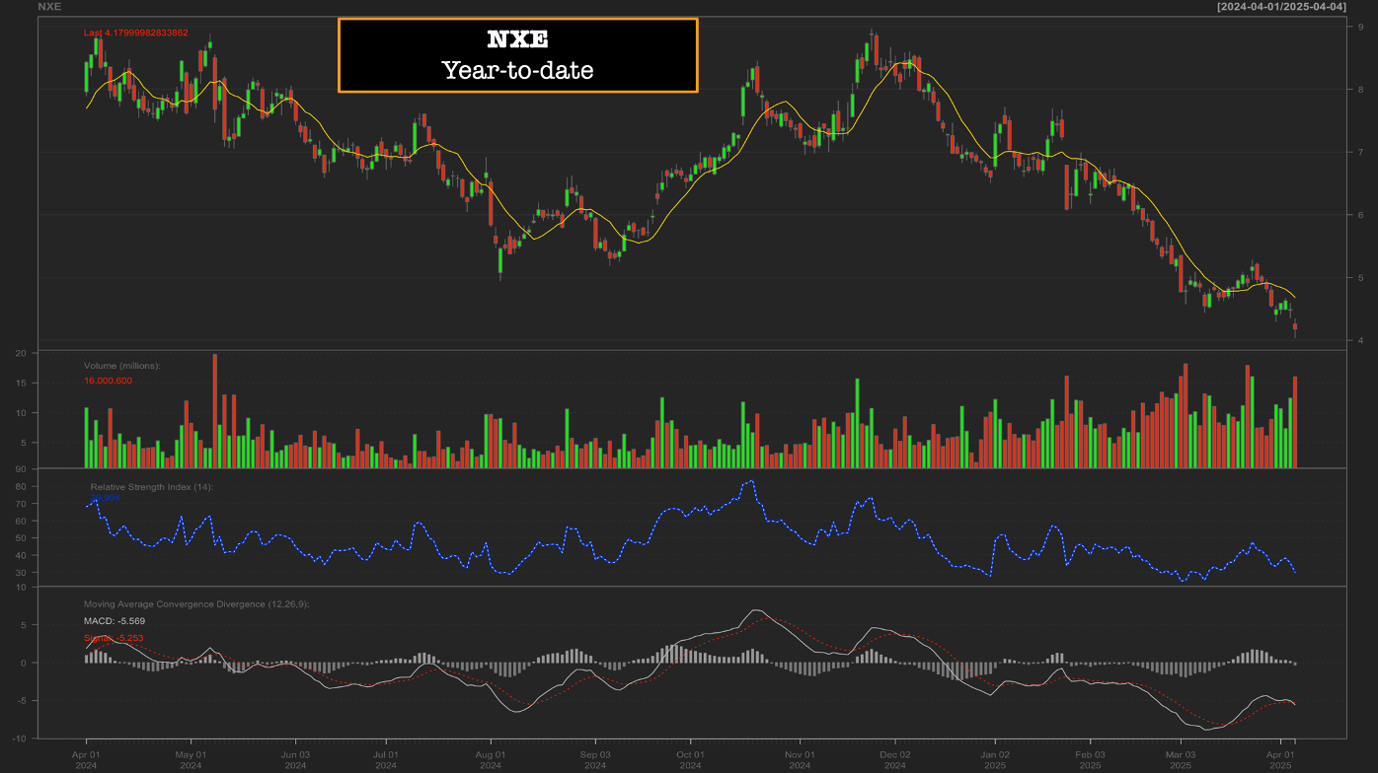Viewport: 1378px width, 773px height.
Task: Click the RSI axis label 60
Action: pos(21,521)
